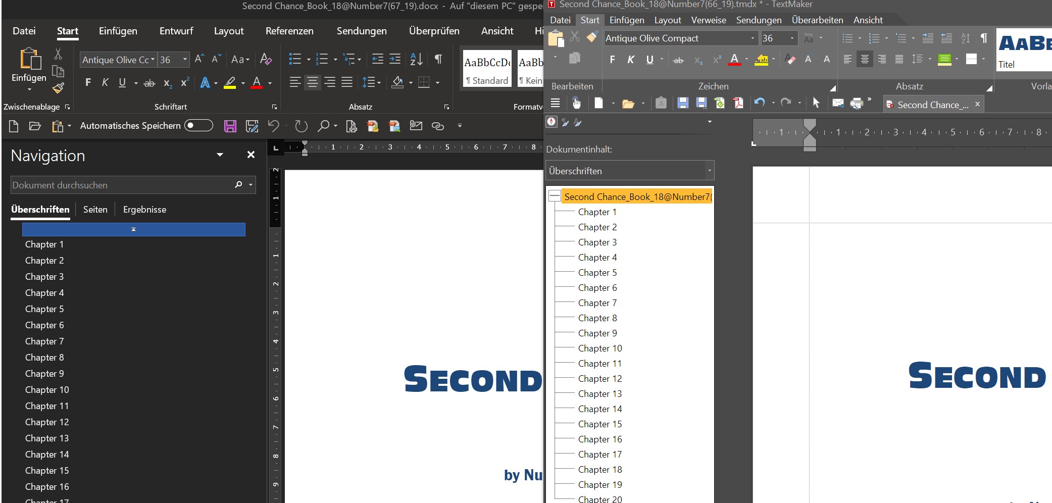Open TextMaker font size dropdown
Image resolution: width=1052 pixels, height=503 pixels.
792,38
